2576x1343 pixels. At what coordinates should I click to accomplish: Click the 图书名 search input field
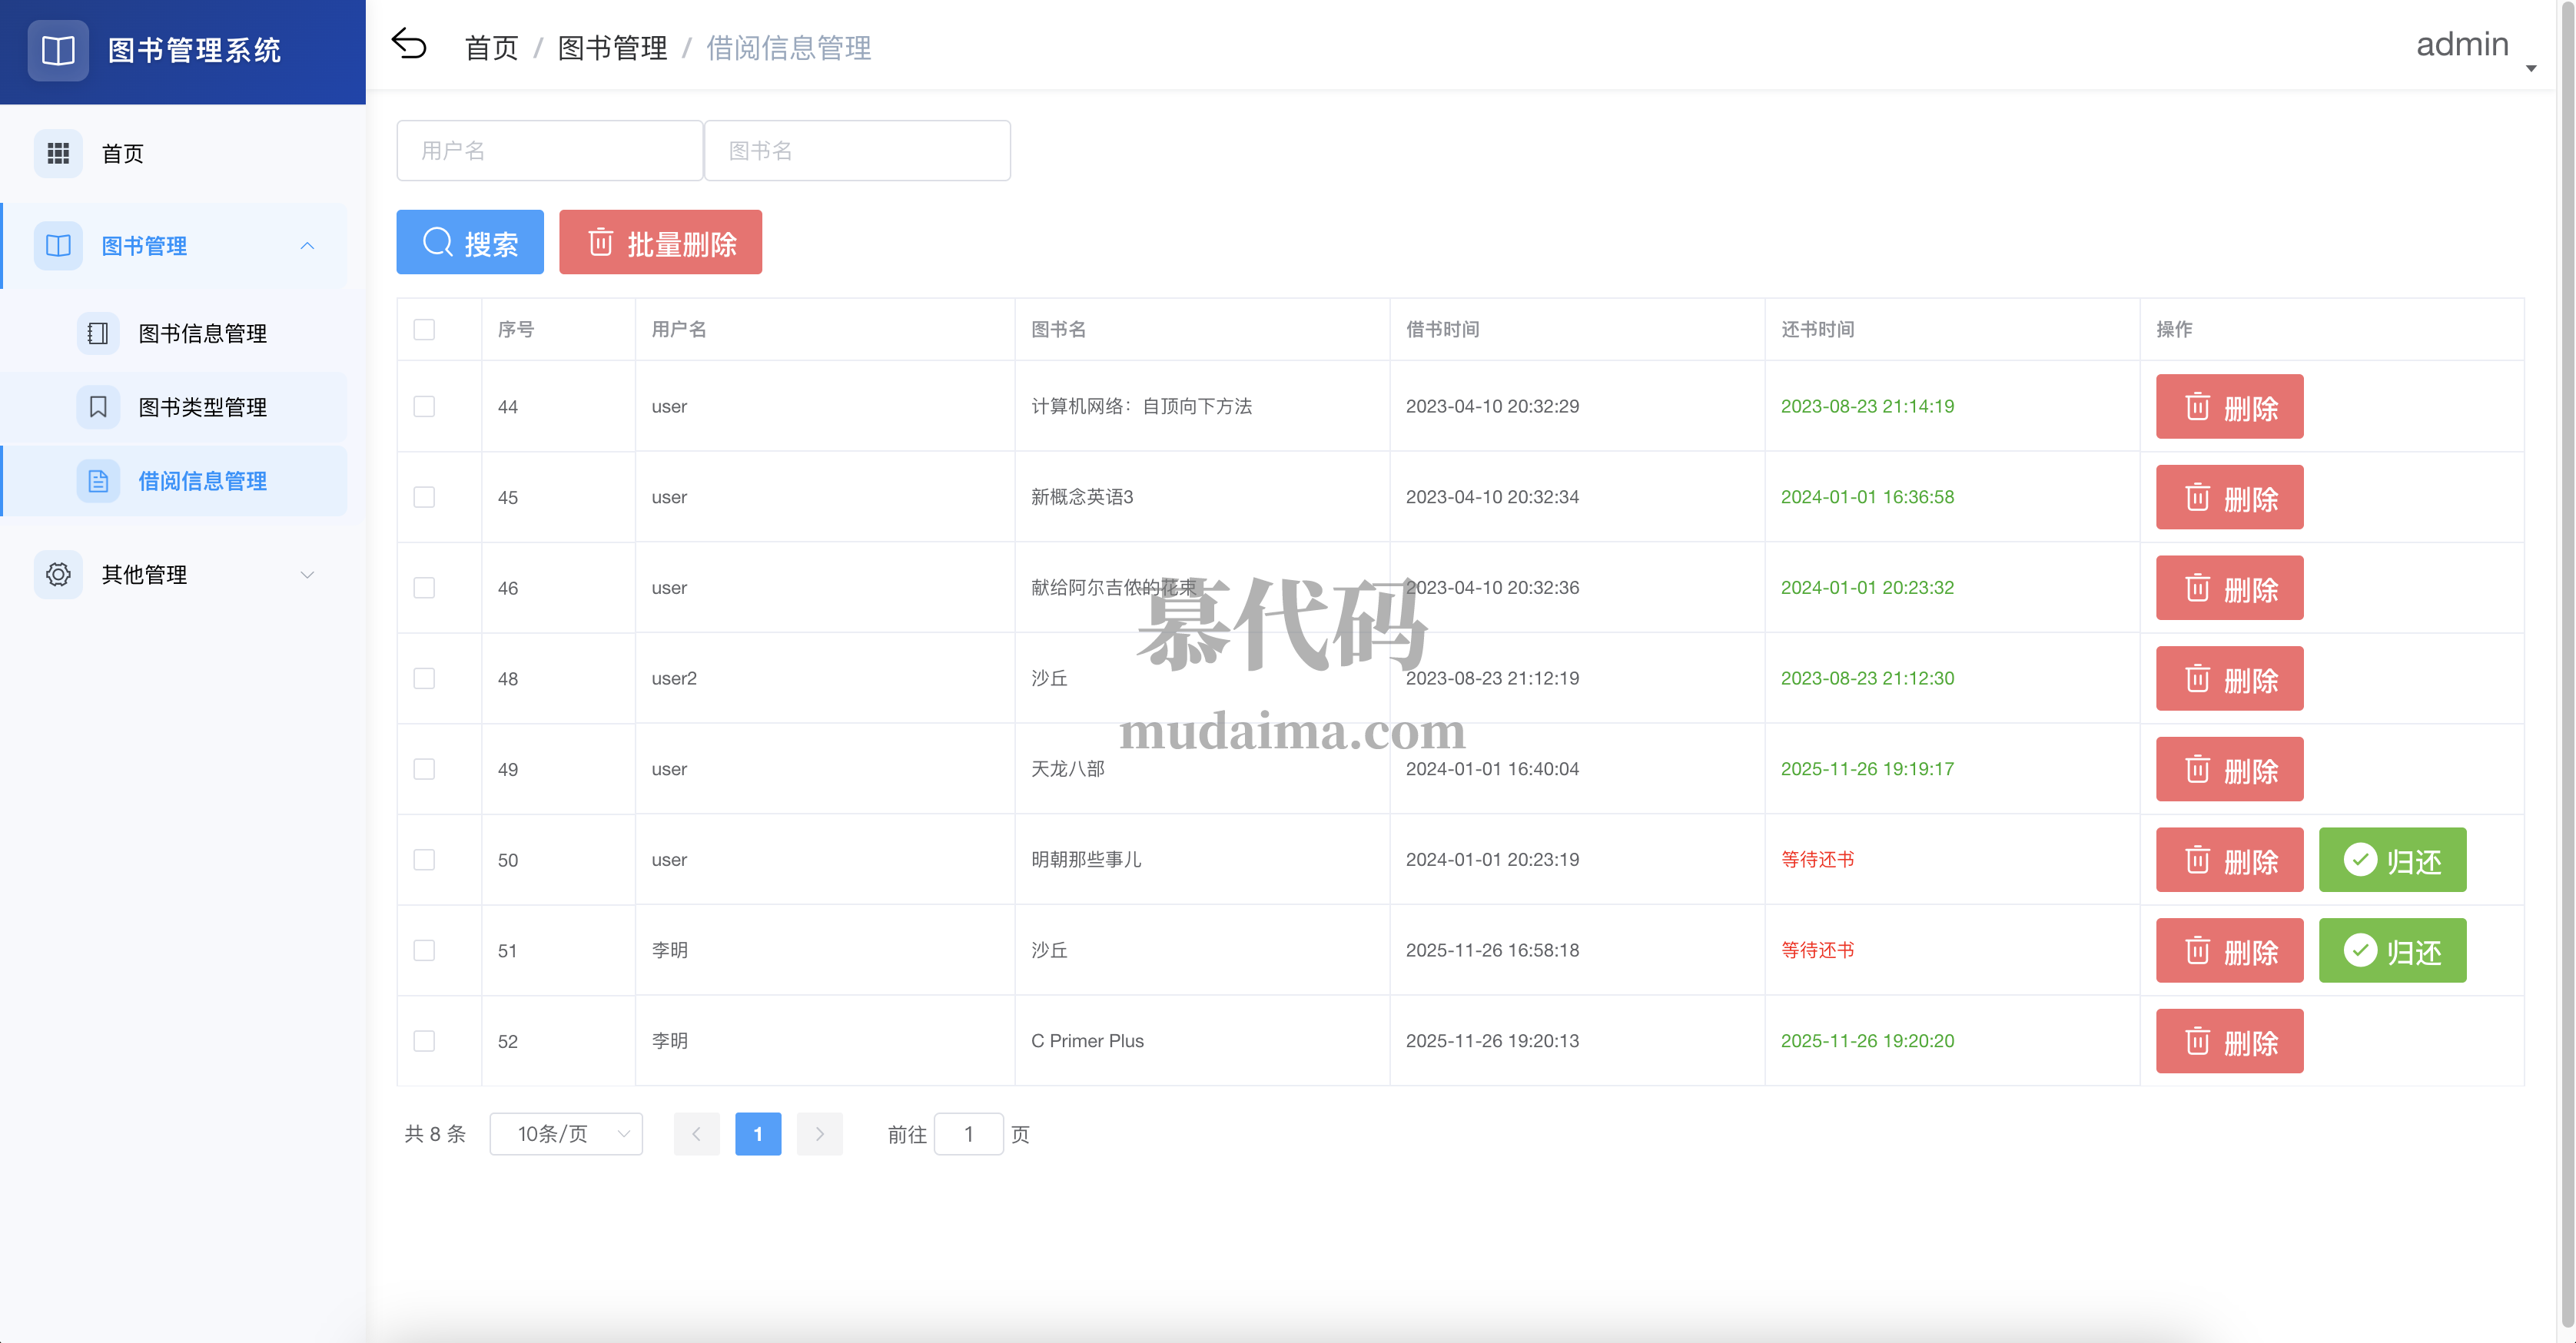[857, 150]
